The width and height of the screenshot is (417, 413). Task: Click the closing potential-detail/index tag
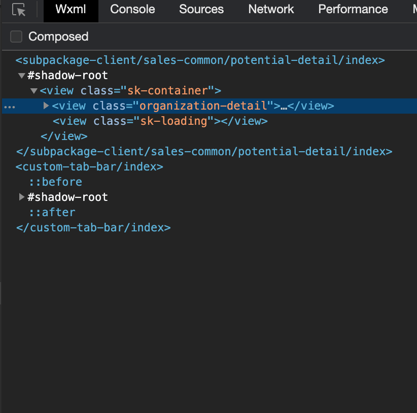point(204,151)
